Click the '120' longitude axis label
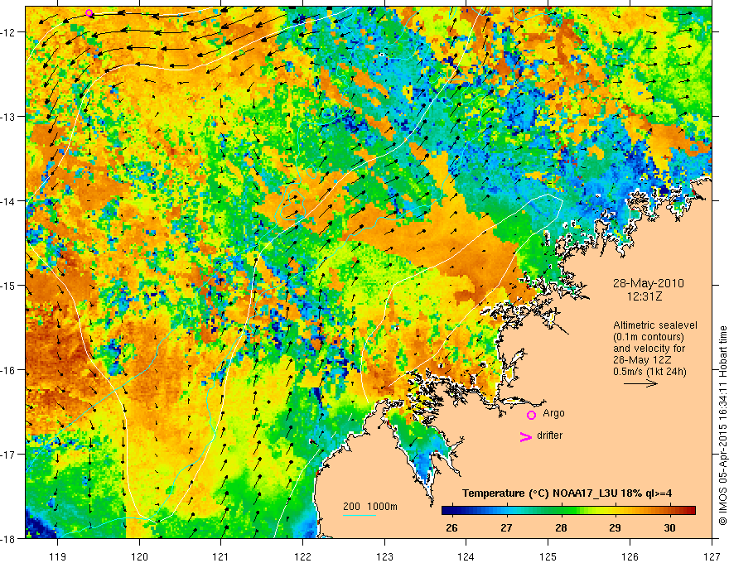Image resolution: width=729 pixels, height=563 pixels. click(x=139, y=556)
